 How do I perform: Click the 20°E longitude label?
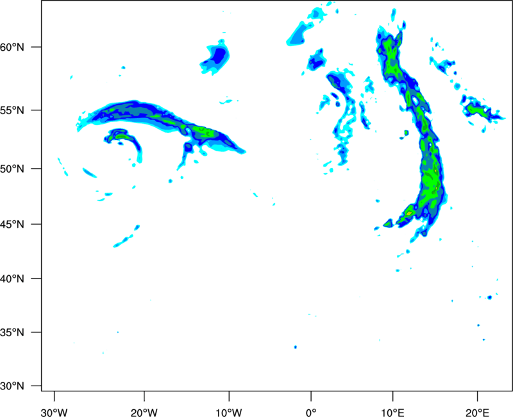pyautogui.click(x=477, y=413)
